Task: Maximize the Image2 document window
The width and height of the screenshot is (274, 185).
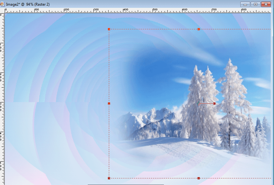Action: (255, 4)
